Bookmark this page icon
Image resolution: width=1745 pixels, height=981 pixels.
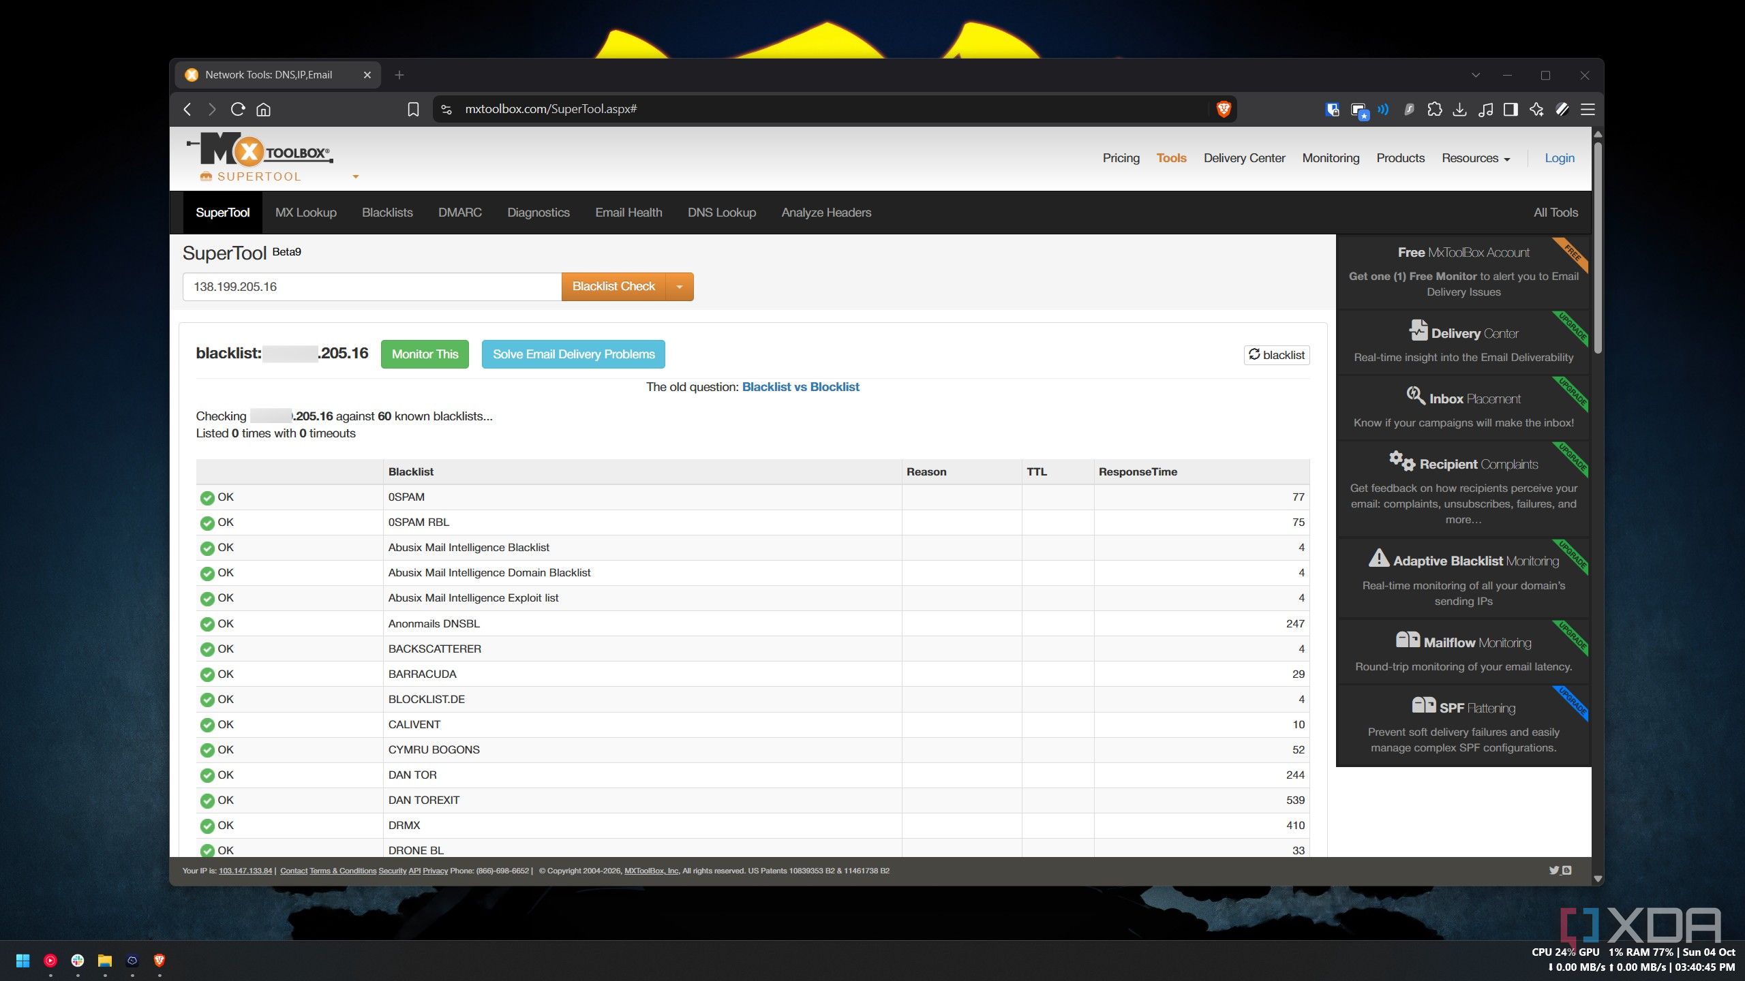[413, 109]
